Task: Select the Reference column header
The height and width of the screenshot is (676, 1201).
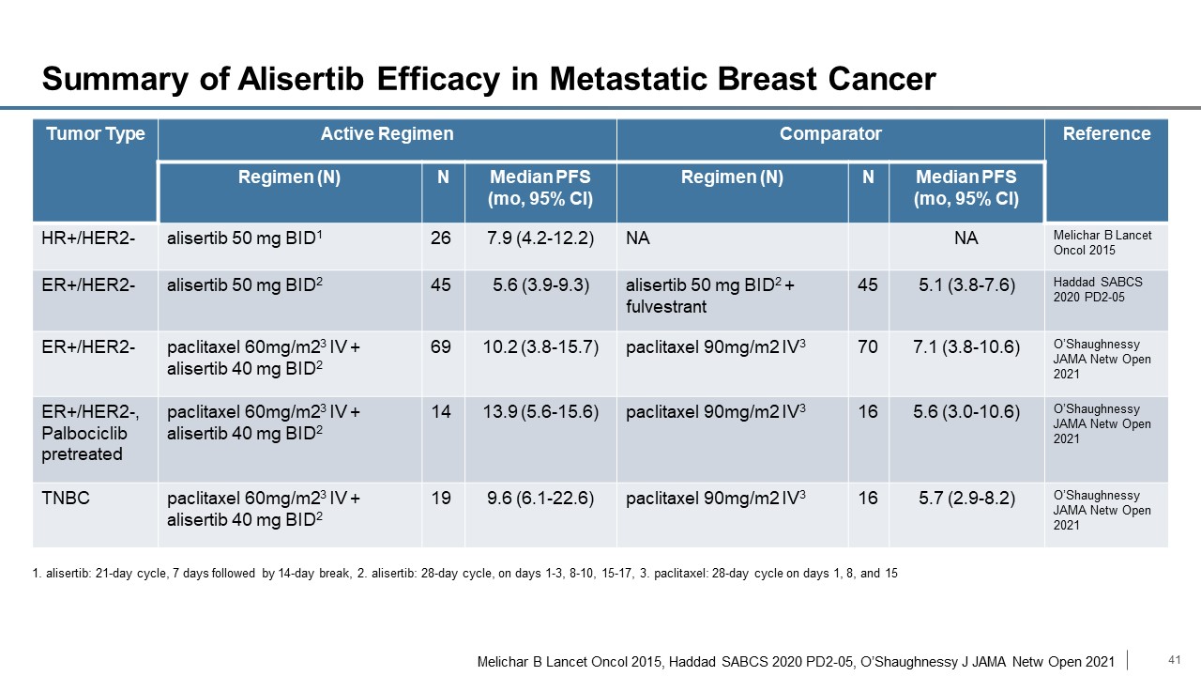Action: click(1106, 134)
